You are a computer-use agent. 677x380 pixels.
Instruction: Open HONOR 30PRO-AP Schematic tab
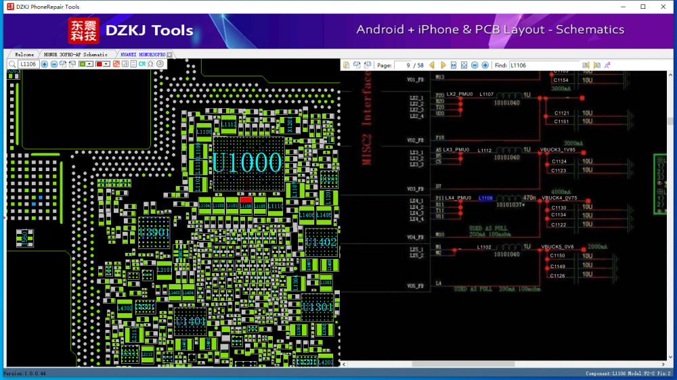75,54
